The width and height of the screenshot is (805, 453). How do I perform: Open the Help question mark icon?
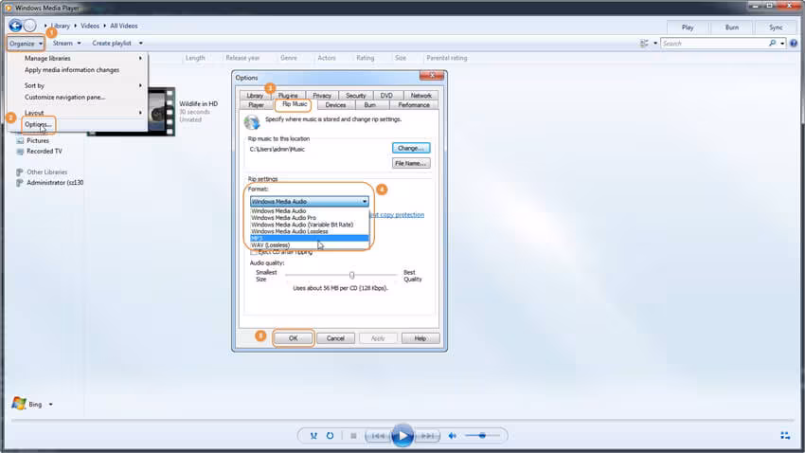coord(794,44)
